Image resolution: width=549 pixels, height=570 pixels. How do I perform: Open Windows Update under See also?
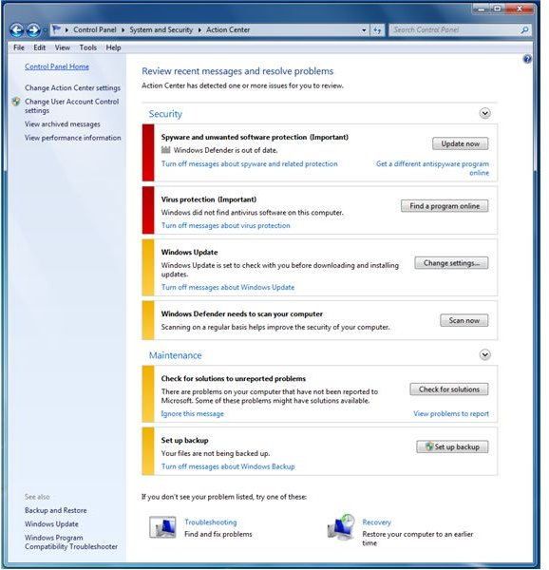tap(51, 523)
